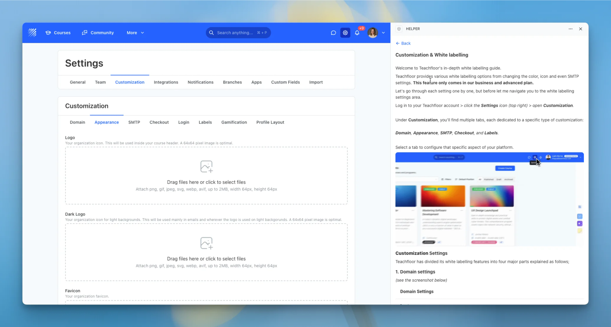Screen dimensions: 611x327
Task: Open the Custom Fields tab
Action: click(x=286, y=82)
